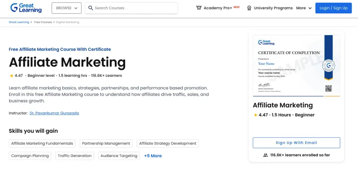Select Partnership Management skill tag

click(x=106, y=143)
